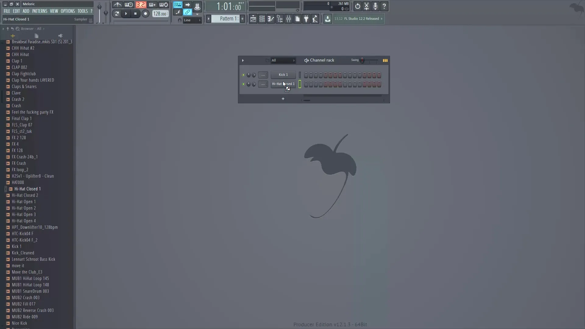Open Kick 1 mixer track selector
This screenshot has height=329, width=585.
coord(263,75)
